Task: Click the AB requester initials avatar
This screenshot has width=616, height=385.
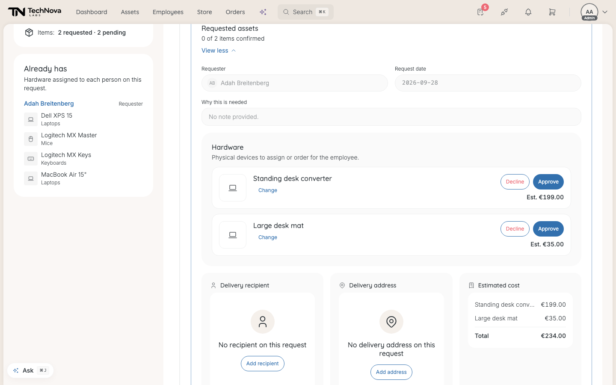Action: point(212,83)
